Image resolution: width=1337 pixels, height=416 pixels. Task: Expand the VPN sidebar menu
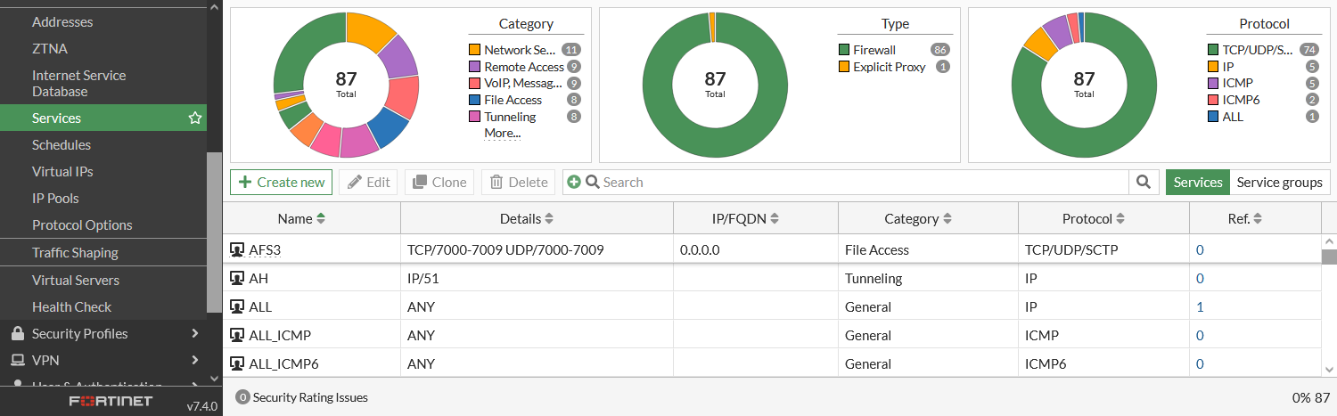click(x=194, y=361)
